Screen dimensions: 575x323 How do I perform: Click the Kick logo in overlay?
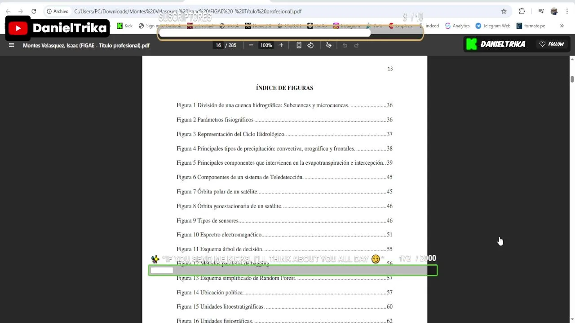471,44
